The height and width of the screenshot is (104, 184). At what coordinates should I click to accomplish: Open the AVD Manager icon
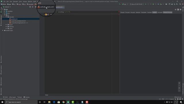[x=175, y=4]
